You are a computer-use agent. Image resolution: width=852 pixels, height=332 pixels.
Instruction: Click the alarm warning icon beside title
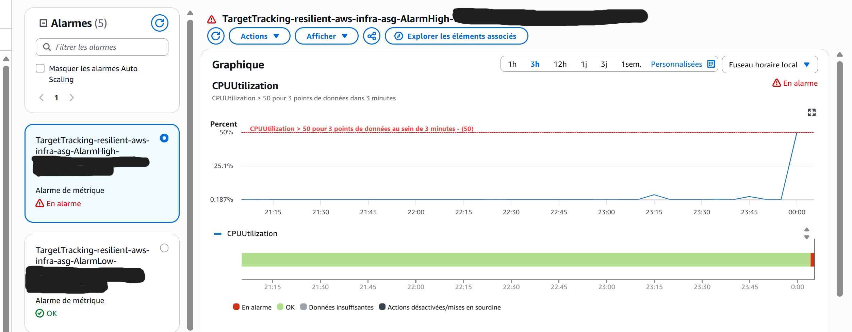pos(212,19)
